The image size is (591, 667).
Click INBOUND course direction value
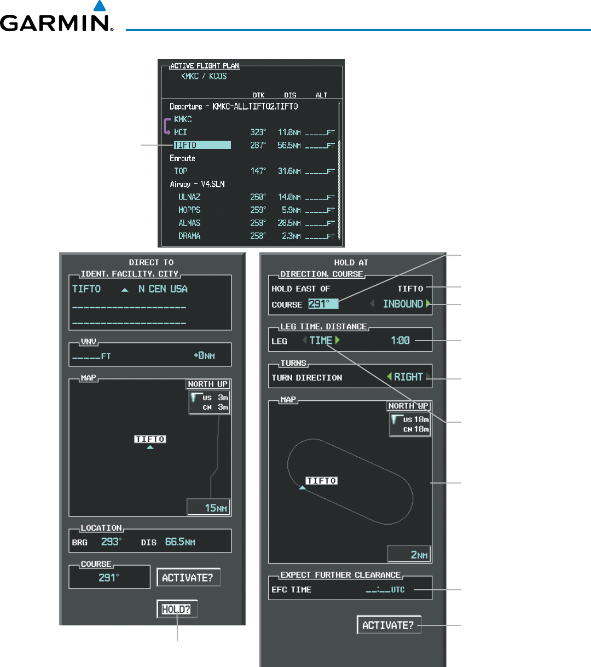(x=403, y=304)
